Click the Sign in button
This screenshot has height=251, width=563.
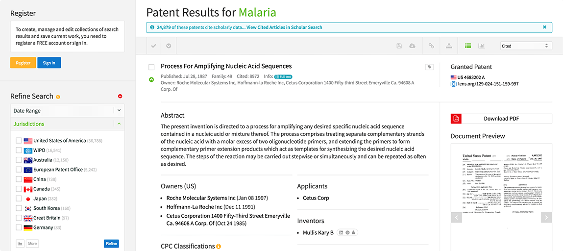[49, 63]
